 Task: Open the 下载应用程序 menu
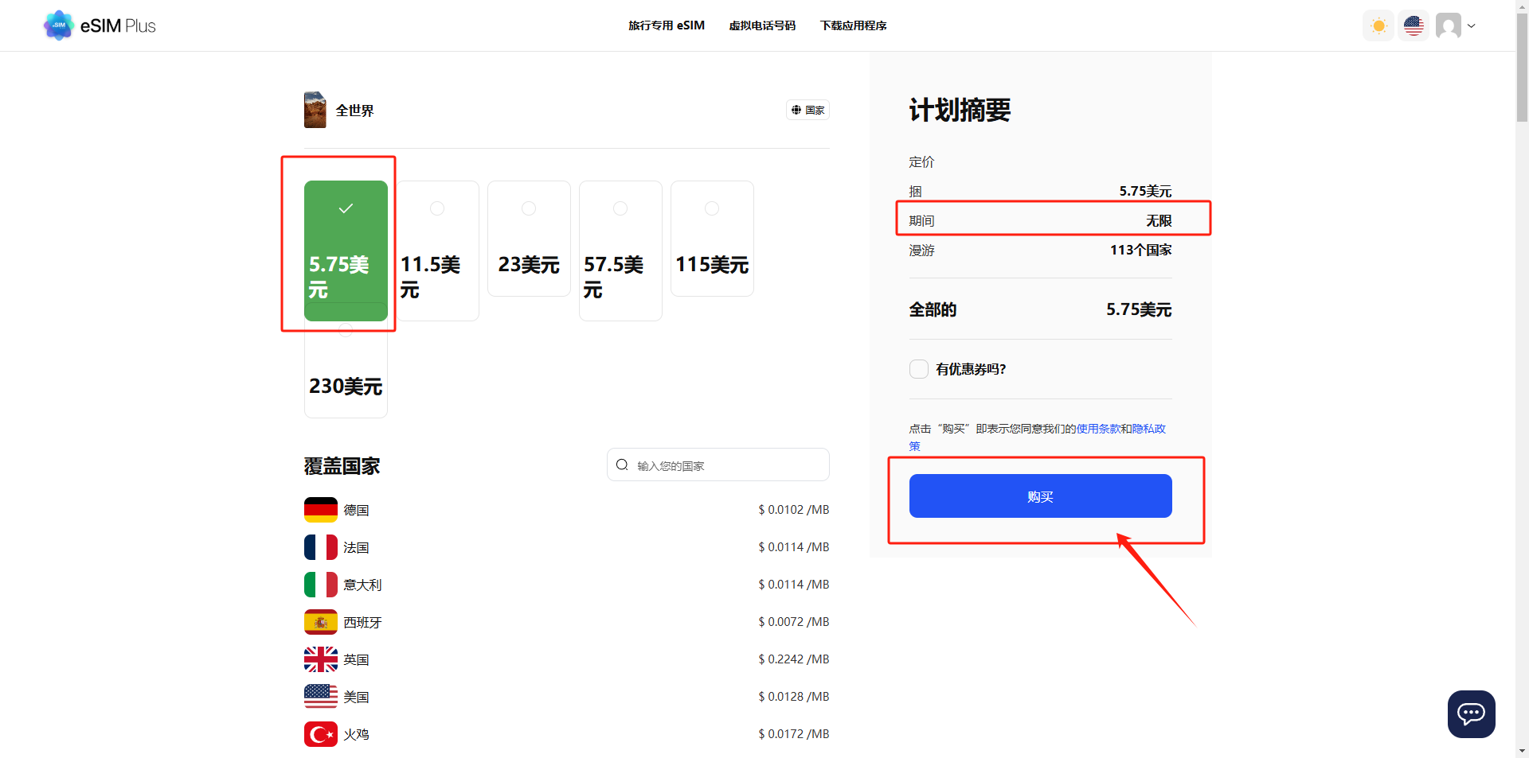[x=854, y=25]
